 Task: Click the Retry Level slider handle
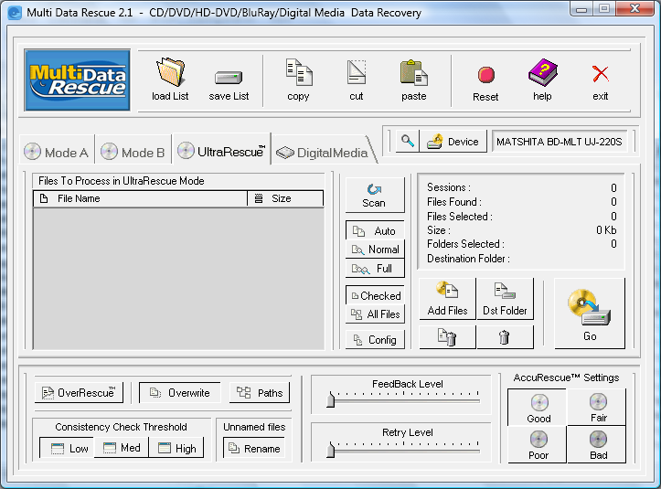point(331,450)
